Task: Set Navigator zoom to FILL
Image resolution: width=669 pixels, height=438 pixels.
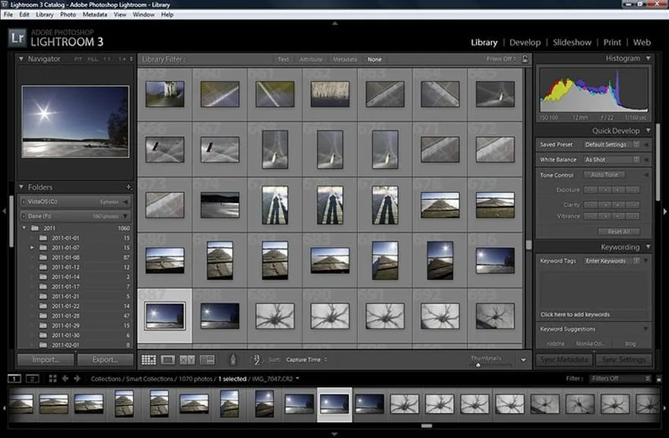Action: (93, 59)
